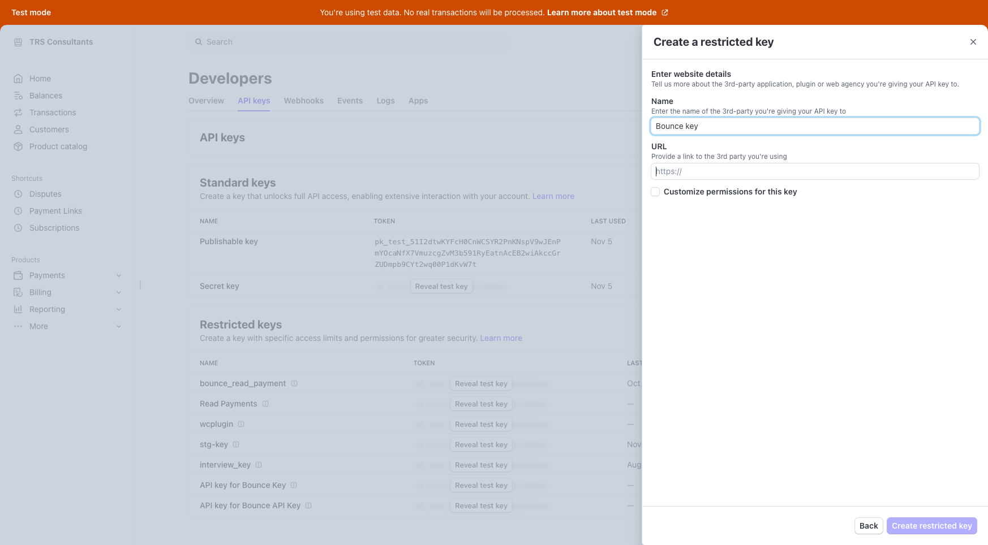Click the TRS Consultants account name
Screen dimensions: 988x545
tap(61, 42)
